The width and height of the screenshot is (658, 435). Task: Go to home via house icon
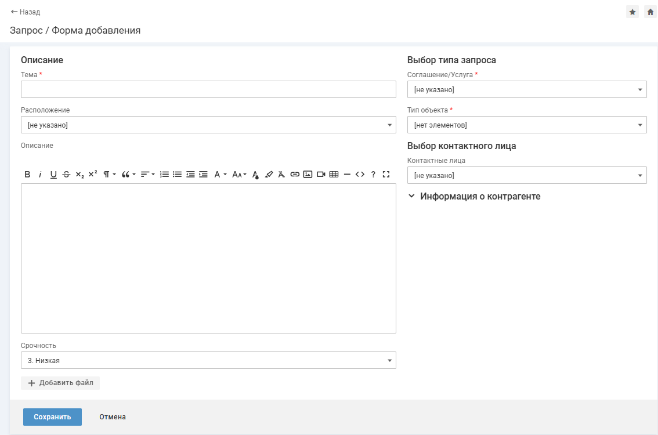click(x=650, y=12)
